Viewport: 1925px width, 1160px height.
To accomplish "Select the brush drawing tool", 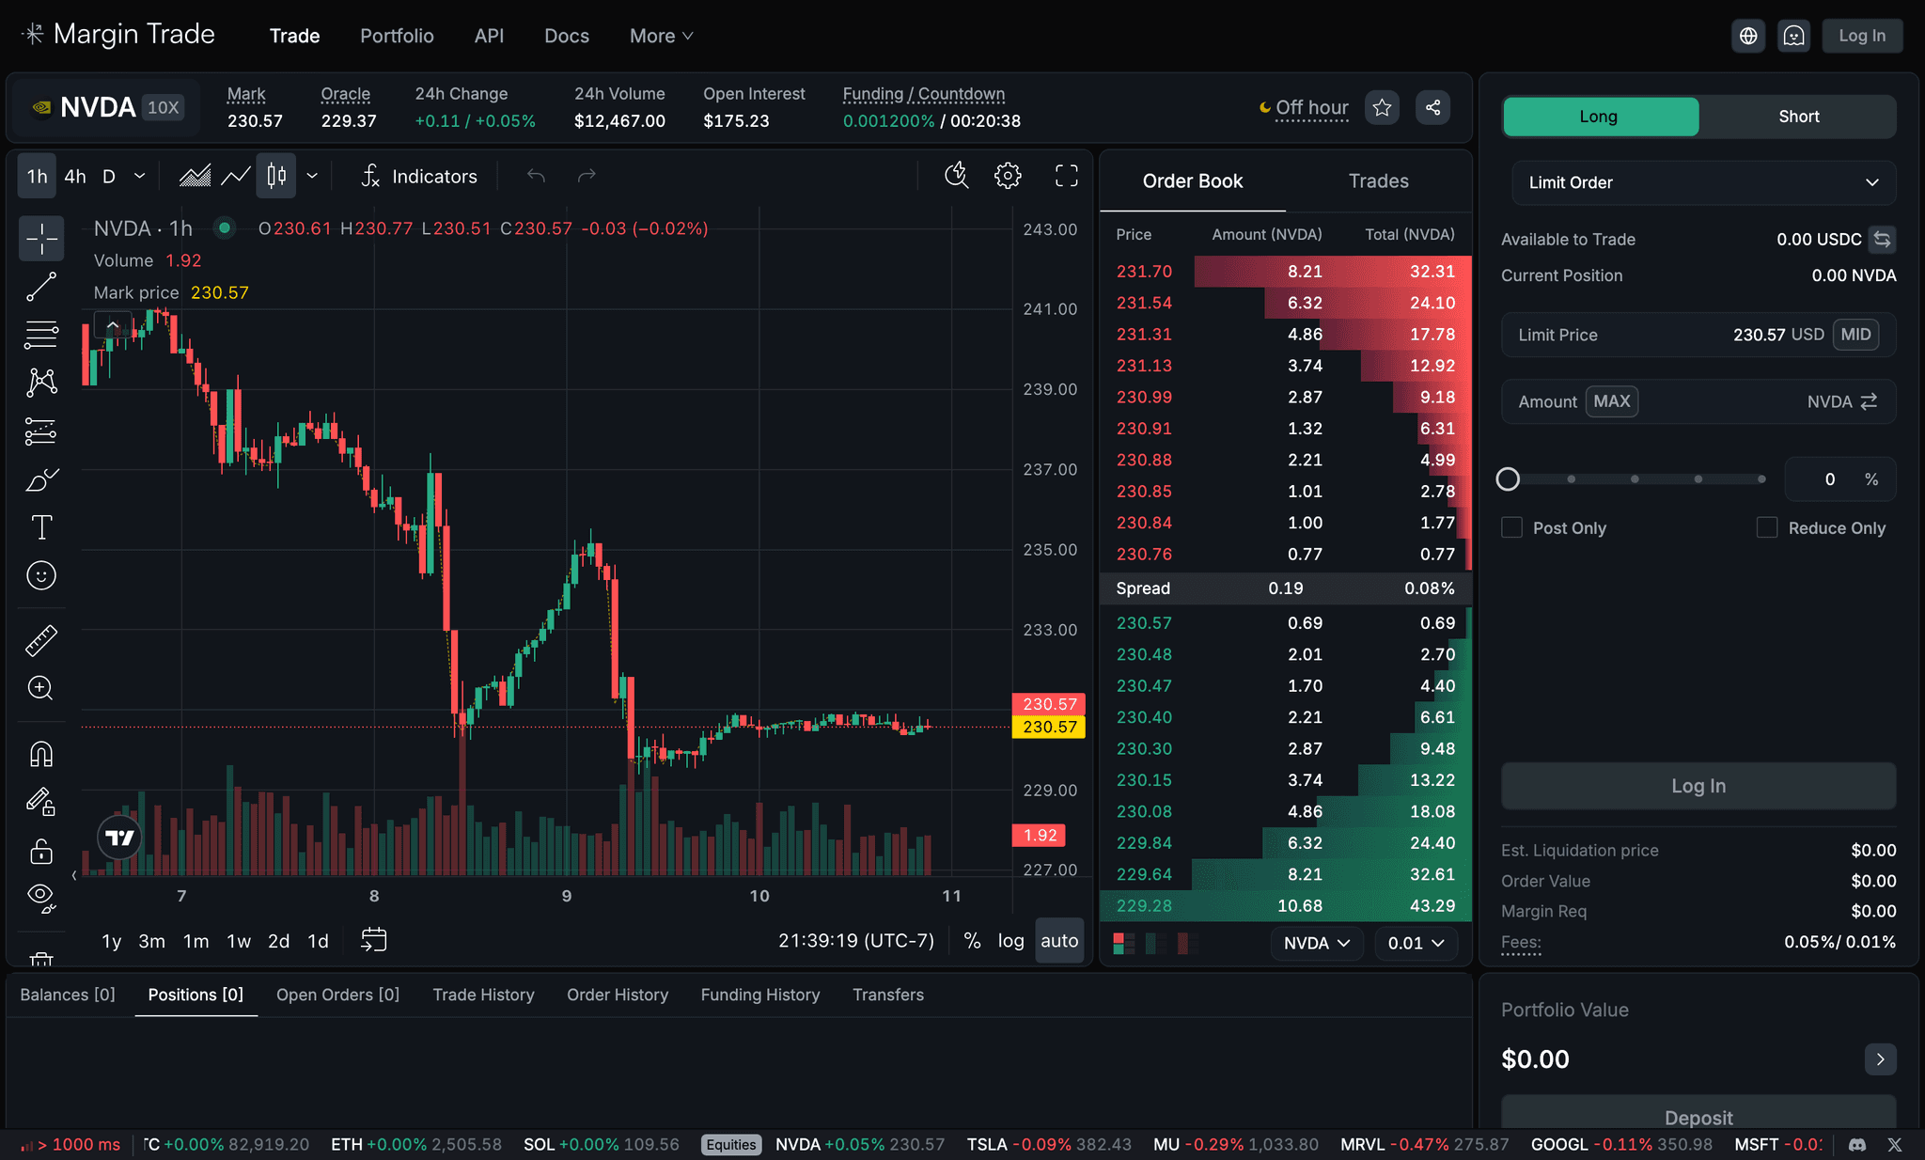I will (41, 479).
